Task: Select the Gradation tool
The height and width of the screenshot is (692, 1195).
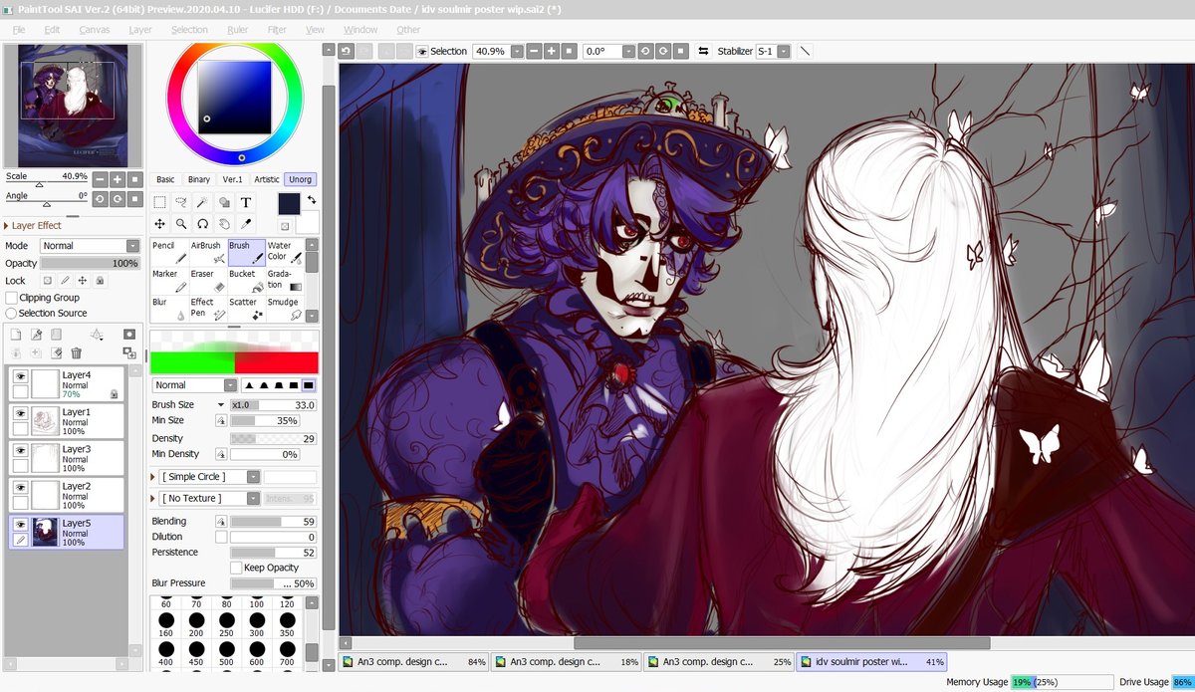Action: 284,281
